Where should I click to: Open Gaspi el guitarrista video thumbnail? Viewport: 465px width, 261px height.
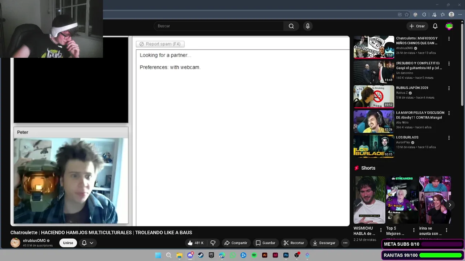(x=374, y=72)
